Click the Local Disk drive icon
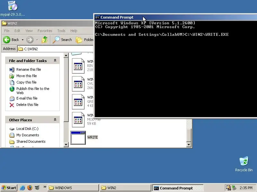 click(x=12, y=129)
